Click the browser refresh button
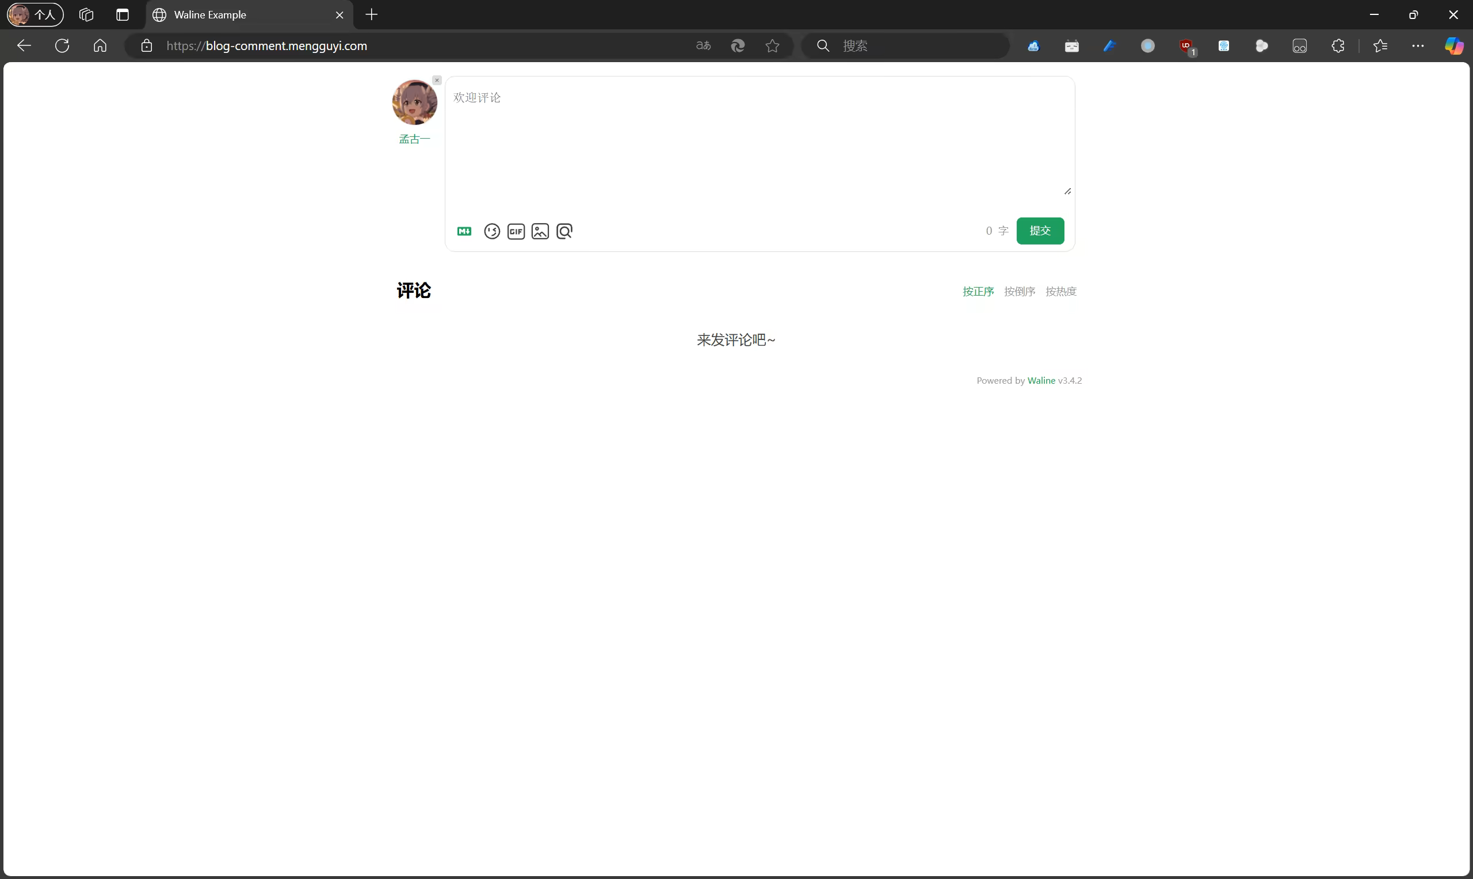Image resolution: width=1473 pixels, height=879 pixels. pos(62,45)
